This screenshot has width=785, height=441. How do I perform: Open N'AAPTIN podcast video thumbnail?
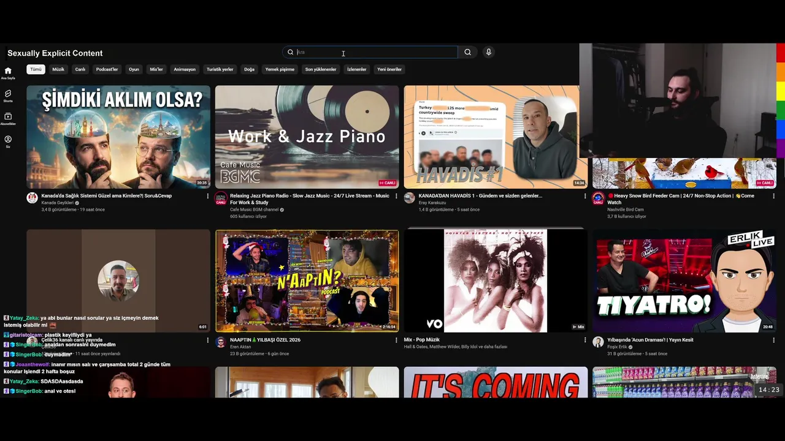click(x=307, y=281)
